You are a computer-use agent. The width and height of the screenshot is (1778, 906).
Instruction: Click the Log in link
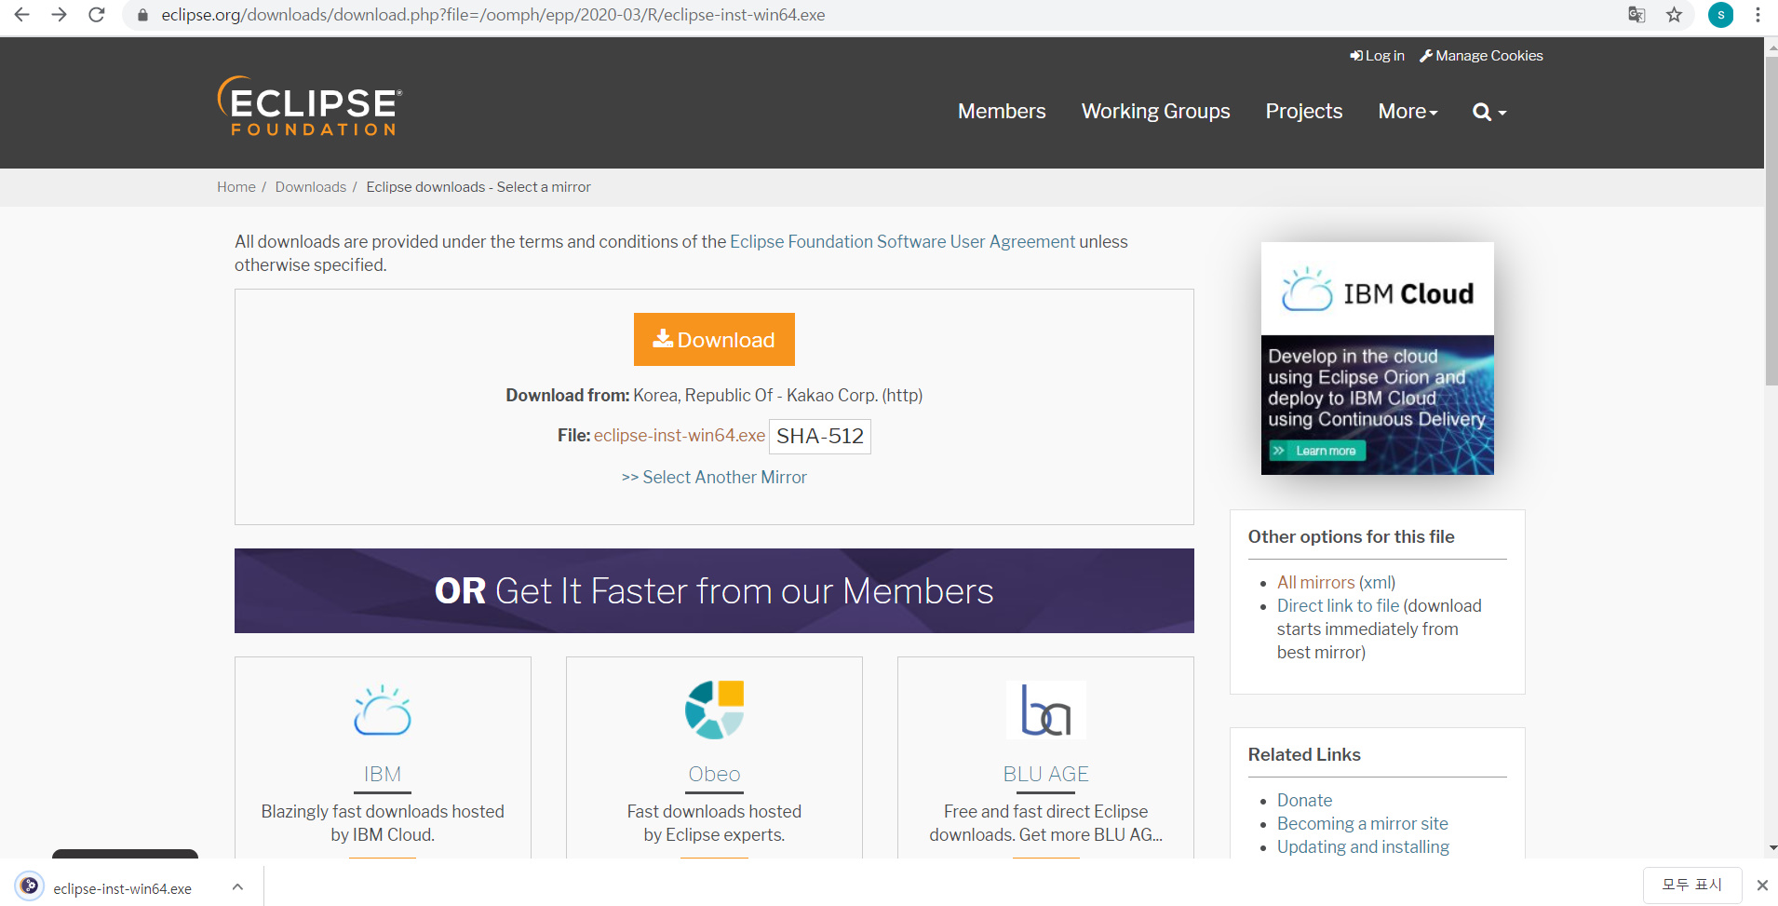[1377, 56]
